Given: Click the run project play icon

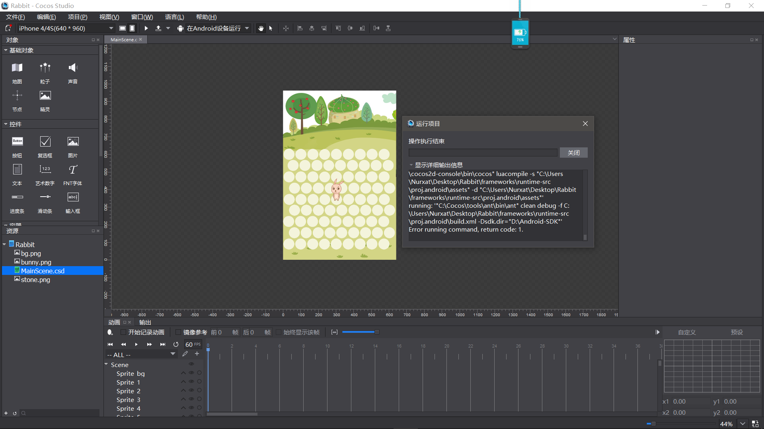Looking at the screenshot, I should (x=146, y=28).
